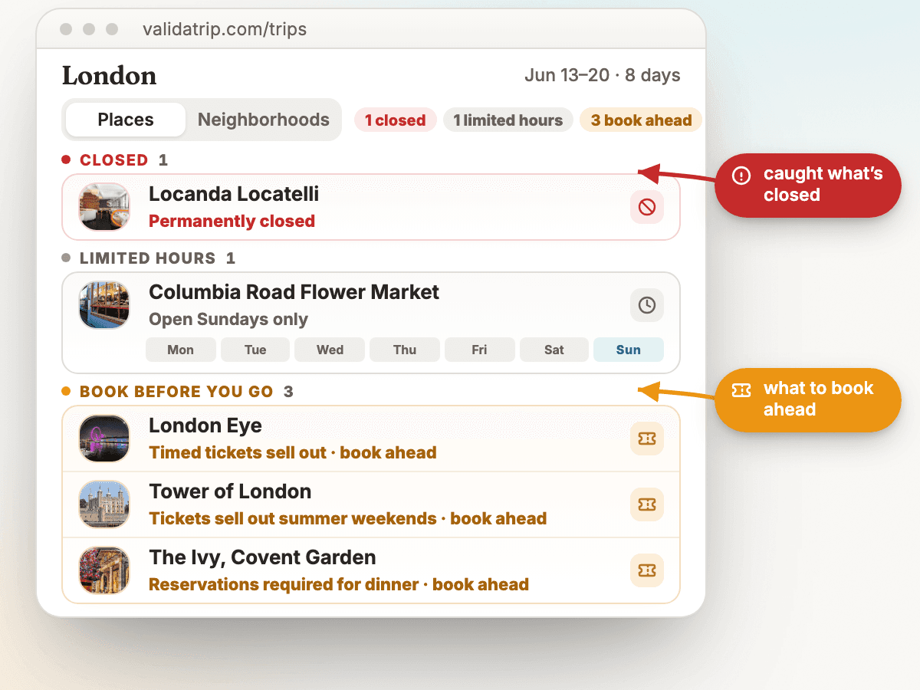Open the Columbia Road Flower Market name
This screenshot has height=690, width=920.
point(294,292)
